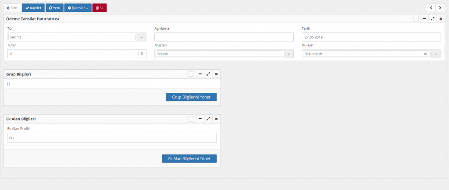Image resolution: width=449 pixels, height=190 pixels.
Task: Toggle checkbox in Ödeme Tahsilat Hatırlatıcısı header
Action: (416, 19)
